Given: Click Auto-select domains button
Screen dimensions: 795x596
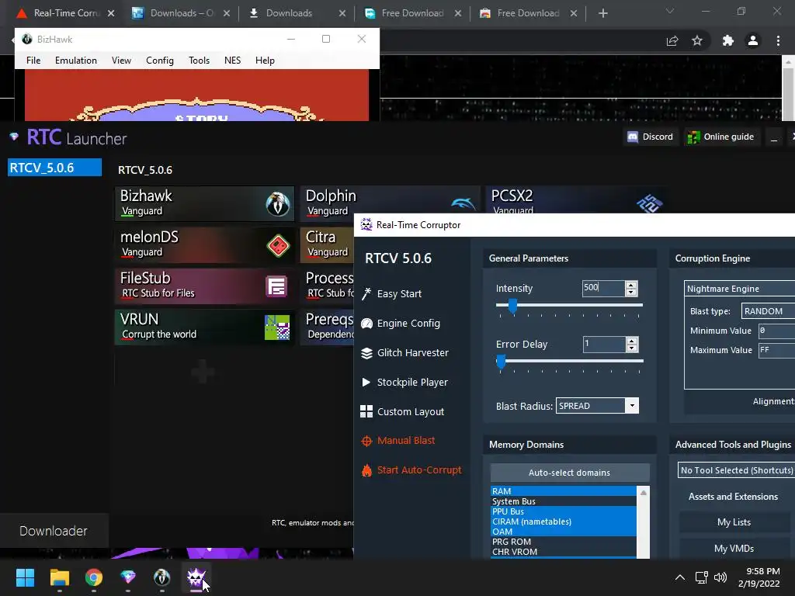Looking at the screenshot, I should pos(569,473).
